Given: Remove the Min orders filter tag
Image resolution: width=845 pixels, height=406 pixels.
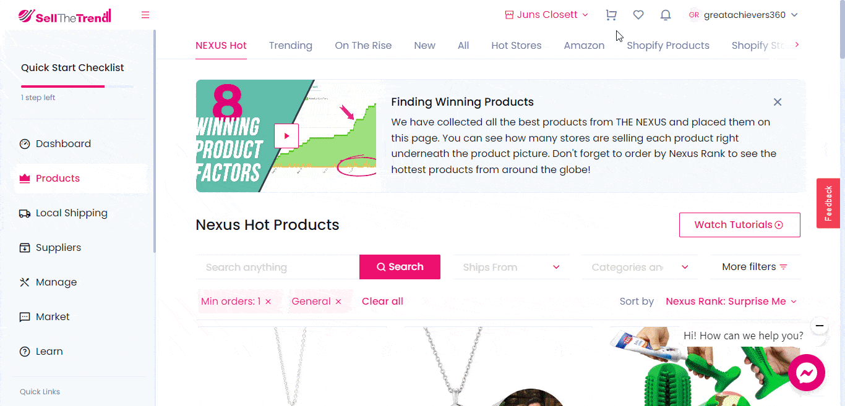Looking at the screenshot, I should 268,302.
